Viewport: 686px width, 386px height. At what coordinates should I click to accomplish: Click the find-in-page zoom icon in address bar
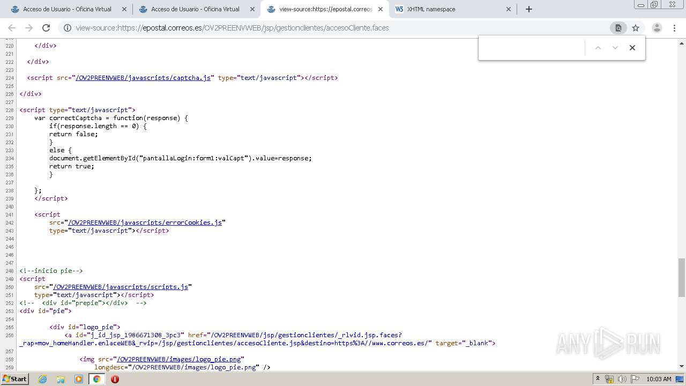[x=618, y=28]
